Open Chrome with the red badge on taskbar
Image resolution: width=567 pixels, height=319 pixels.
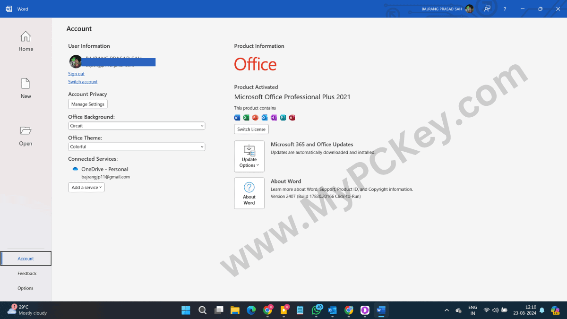[268, 310]
